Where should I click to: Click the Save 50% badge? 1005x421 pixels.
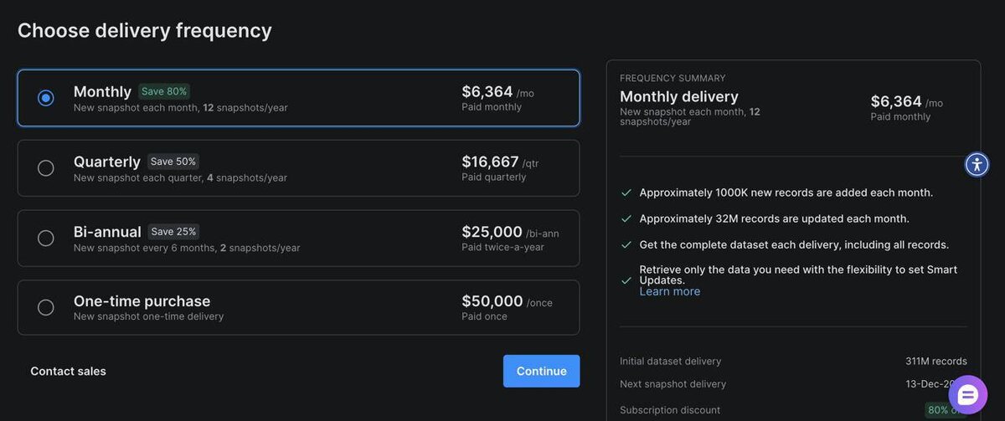[x=173, y=162]
